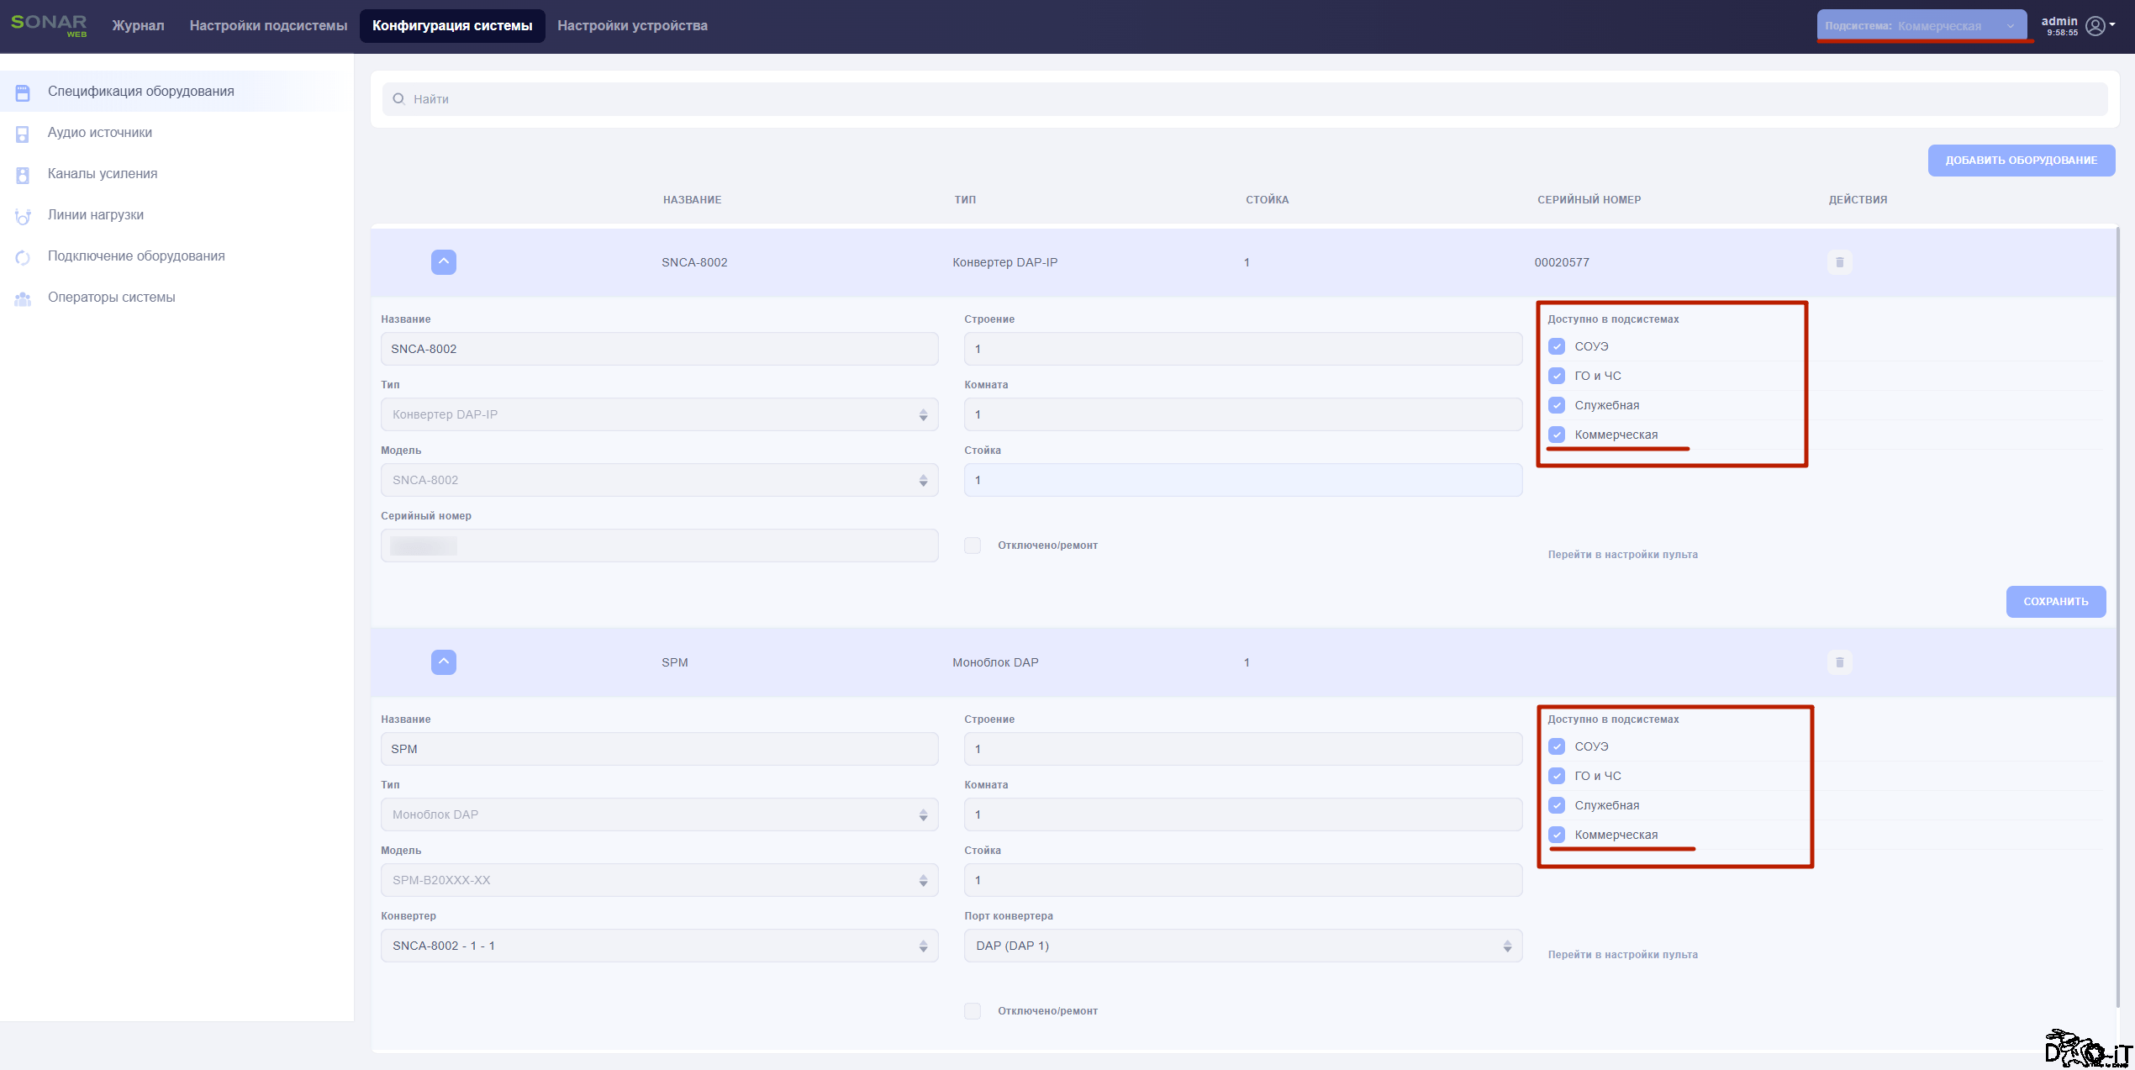Toggle Служебная checkbox for SPM
This screenshot has width=2135, height=1070.
(1557, 805)
